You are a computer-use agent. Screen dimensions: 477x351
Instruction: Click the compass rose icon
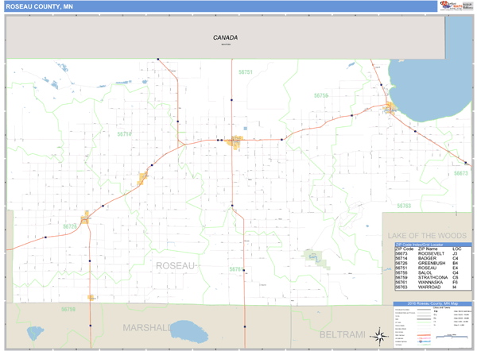click(379, 334)
